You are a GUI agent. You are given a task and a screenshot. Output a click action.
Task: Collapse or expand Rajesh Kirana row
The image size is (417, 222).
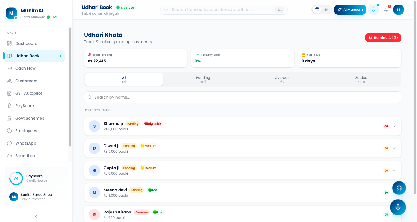[394, 215]
